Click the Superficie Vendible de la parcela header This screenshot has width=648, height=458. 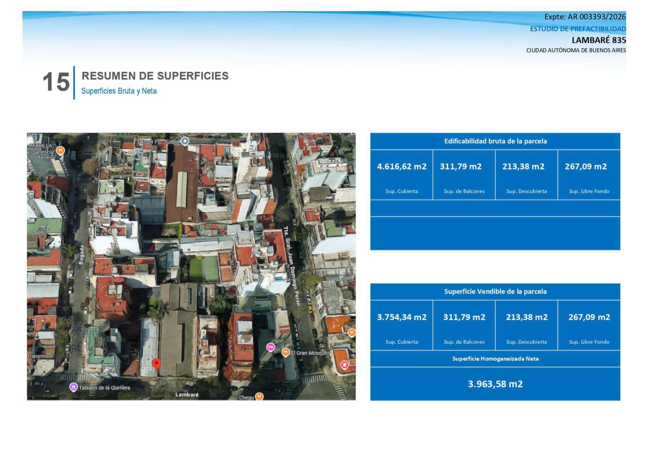[495, 291]
